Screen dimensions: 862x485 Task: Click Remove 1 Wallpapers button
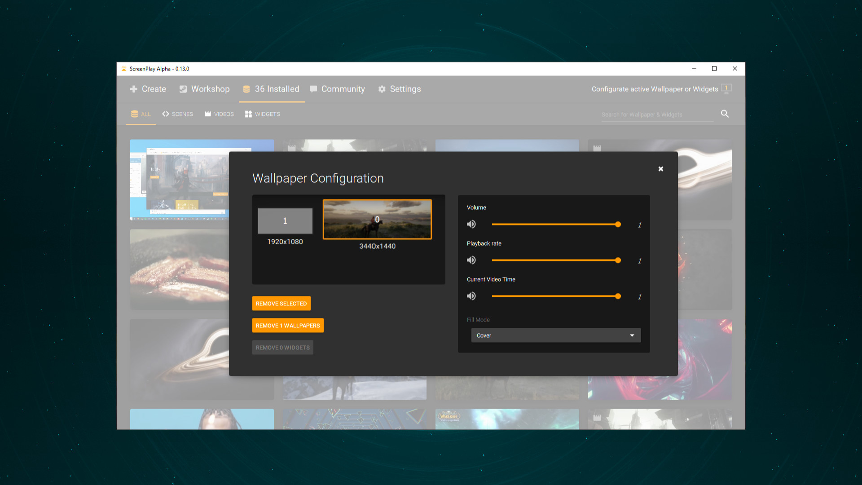(288, 326)
